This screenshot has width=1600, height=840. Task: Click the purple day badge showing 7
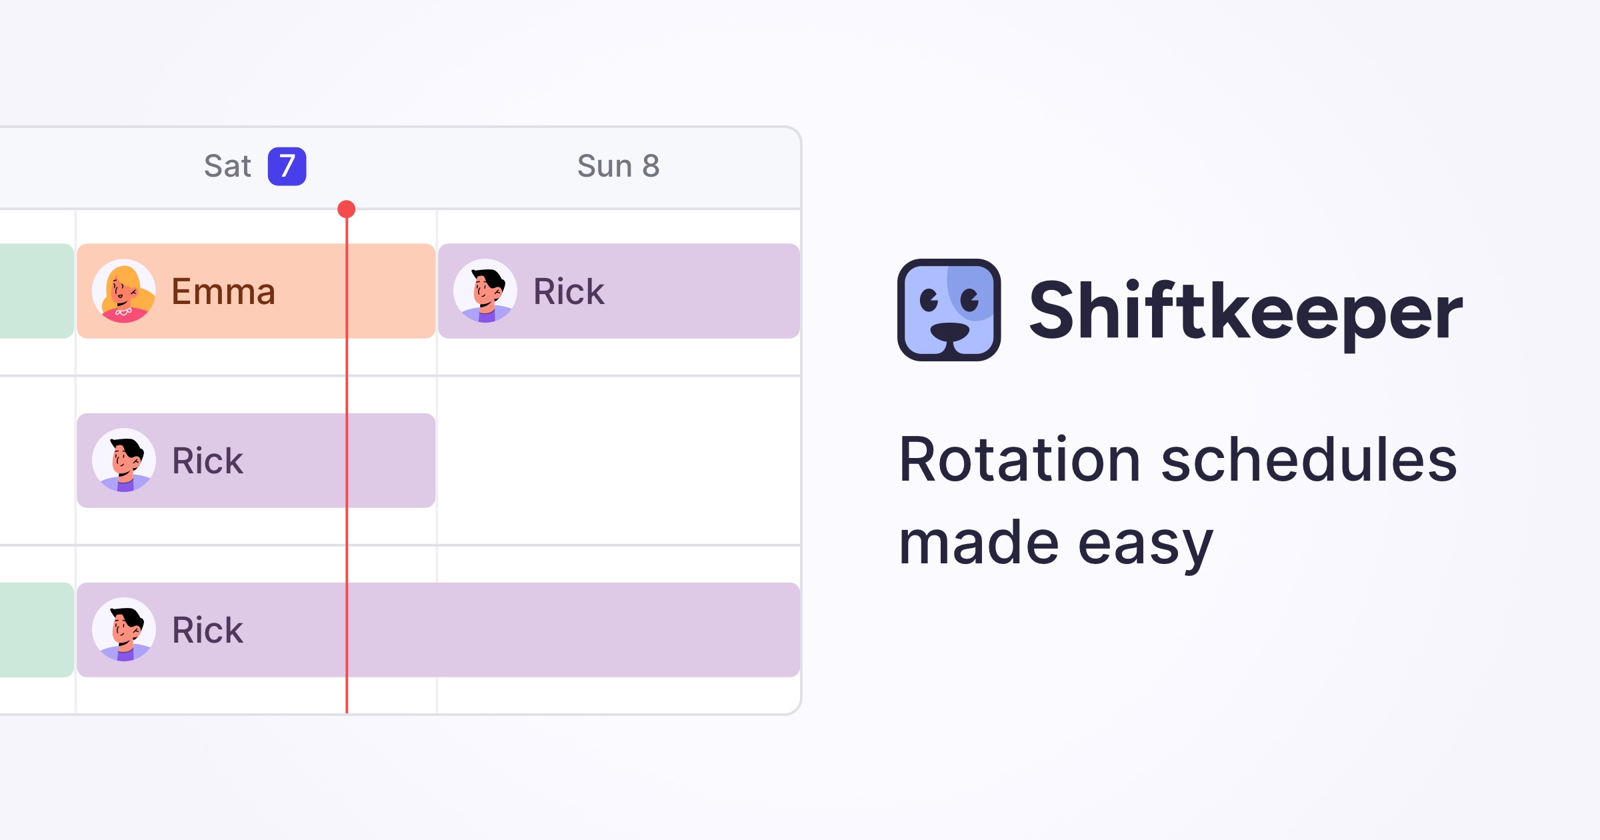pyautogui.click(x=287, y=166)
